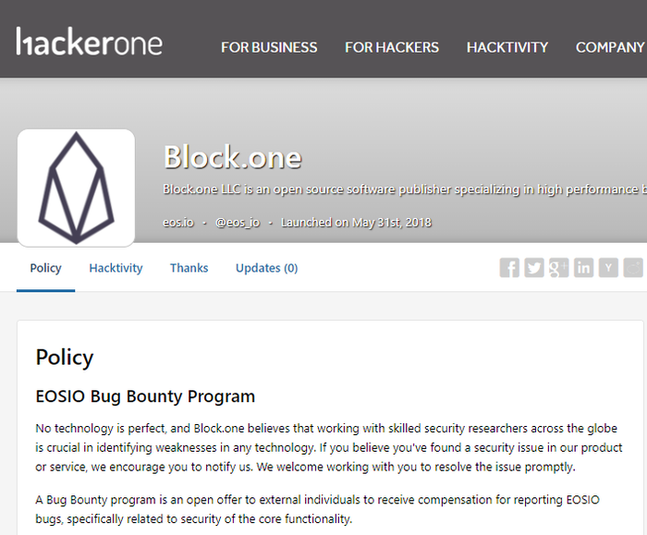
Task: Share on Reddit icon
Action: (633, 268)
